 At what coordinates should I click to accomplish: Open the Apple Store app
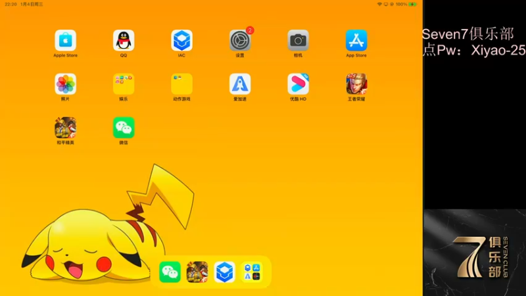(x=65, y=40)
